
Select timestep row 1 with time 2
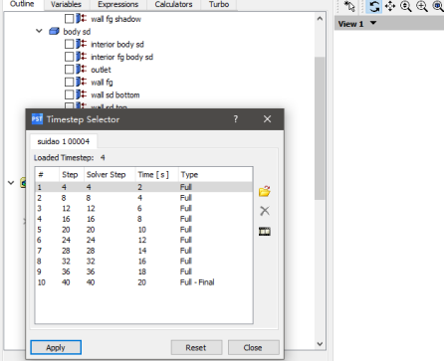(143, 187)
